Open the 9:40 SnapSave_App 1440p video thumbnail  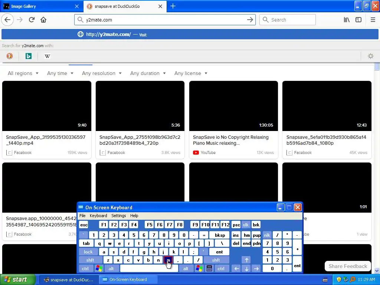click(x=47, y=106)
